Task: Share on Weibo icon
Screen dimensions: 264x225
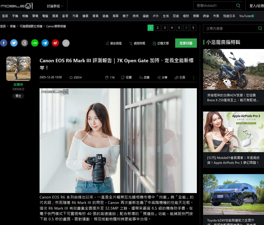Action: pyautogui.click(x=55, y=43)
